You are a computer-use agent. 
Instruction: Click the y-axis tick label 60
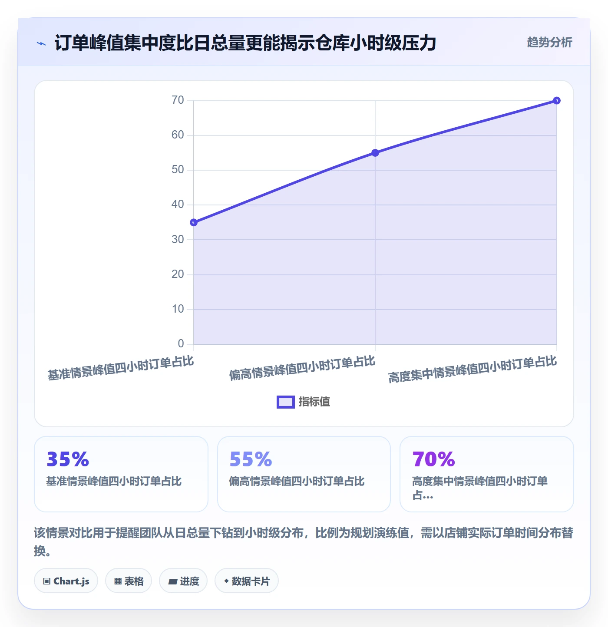(178, 135)
